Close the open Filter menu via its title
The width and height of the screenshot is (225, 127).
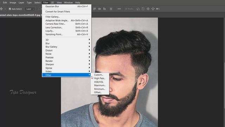[x=46, y=2]
